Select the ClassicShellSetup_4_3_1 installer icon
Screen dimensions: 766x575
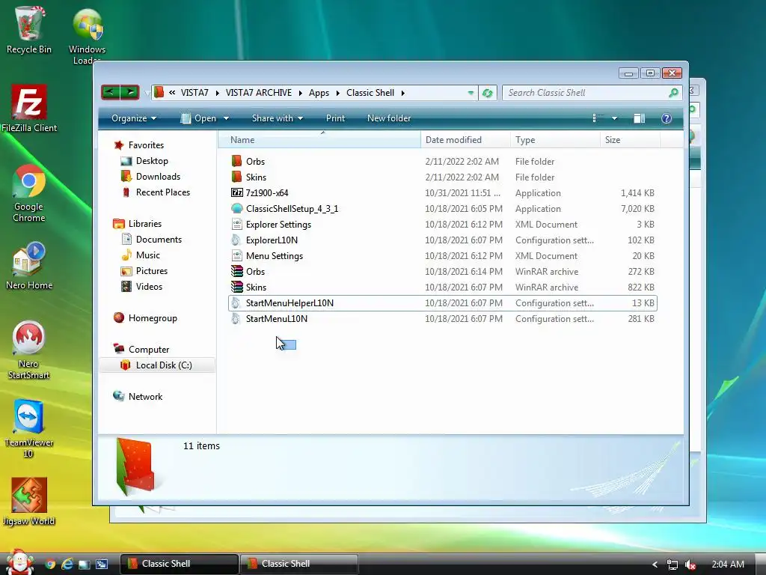(237, 208)
